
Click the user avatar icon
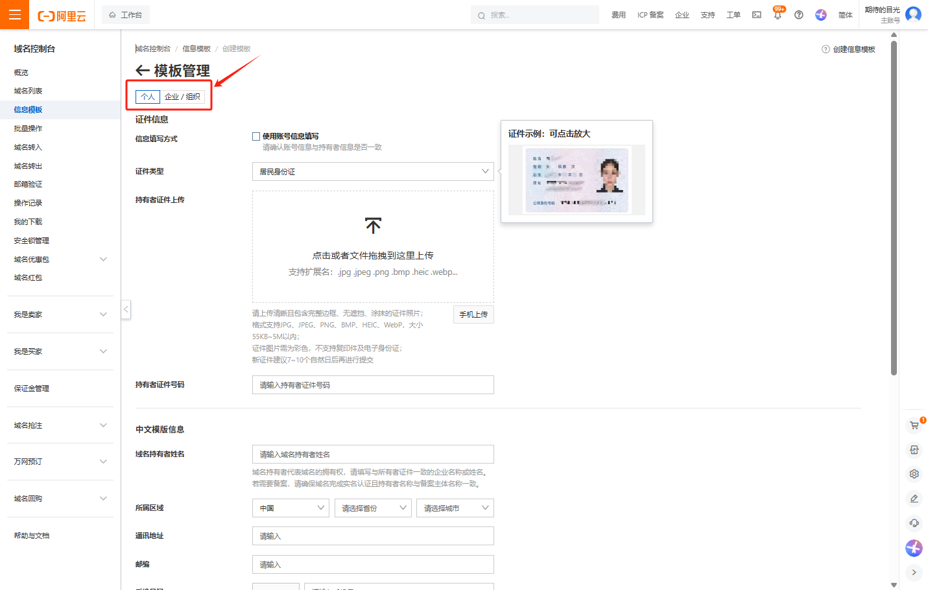[x=913, y=14]
